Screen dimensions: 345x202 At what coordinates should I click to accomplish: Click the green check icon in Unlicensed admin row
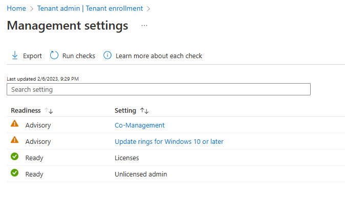(x=15, y=173)
